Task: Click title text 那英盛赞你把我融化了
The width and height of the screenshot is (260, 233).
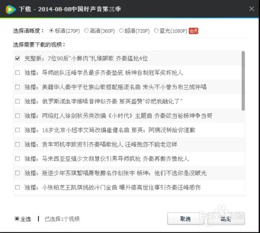Action: (151, 101)
